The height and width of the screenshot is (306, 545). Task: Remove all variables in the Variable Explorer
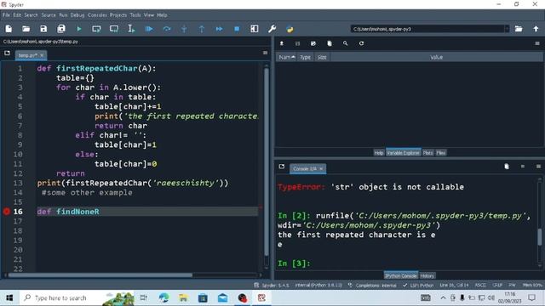330,43
